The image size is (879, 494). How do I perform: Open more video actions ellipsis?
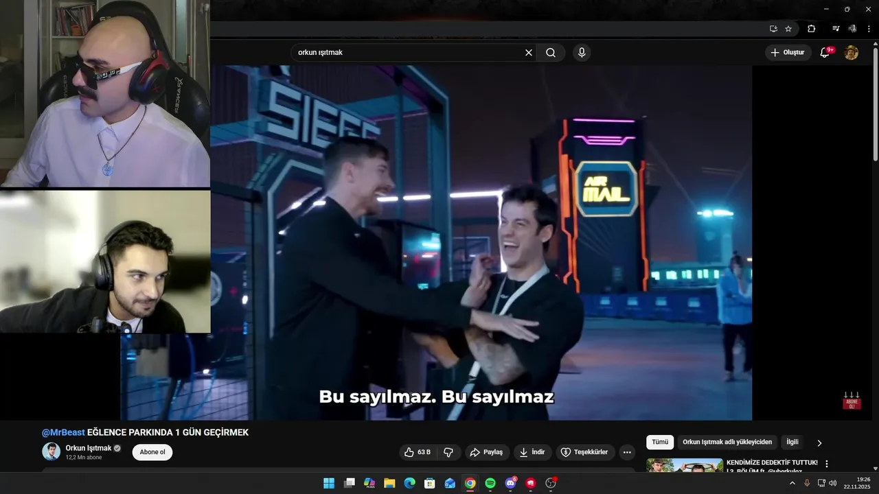click(627, 452)
